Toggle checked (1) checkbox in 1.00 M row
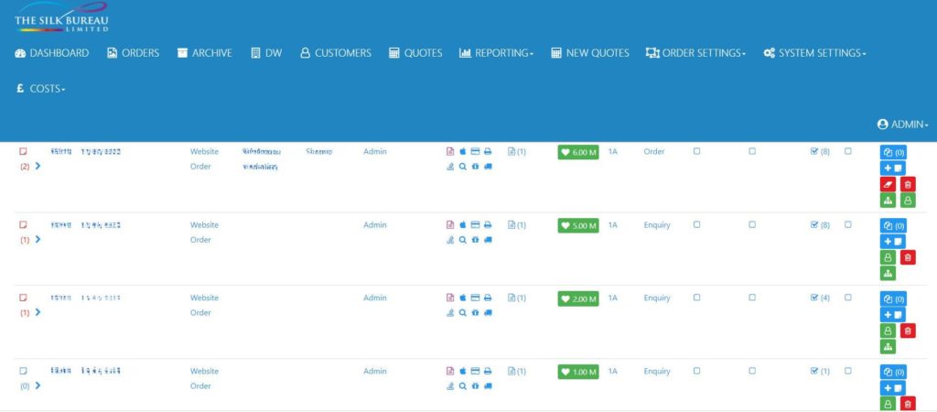Viewport: 937px width, 412px height. tap(813, 372)
